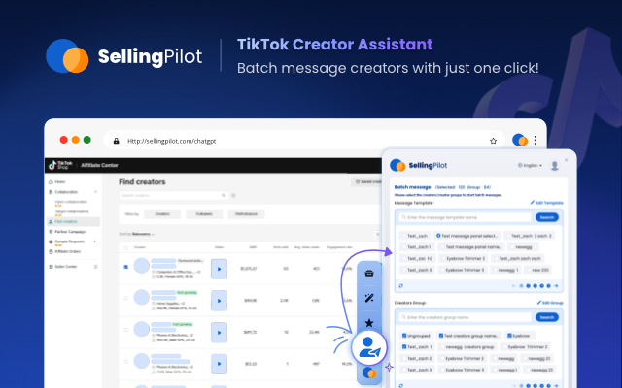Screen dimensions: 622x388
Task: Play the first creator's video thumbnail
Action: (x=219, y=269)
